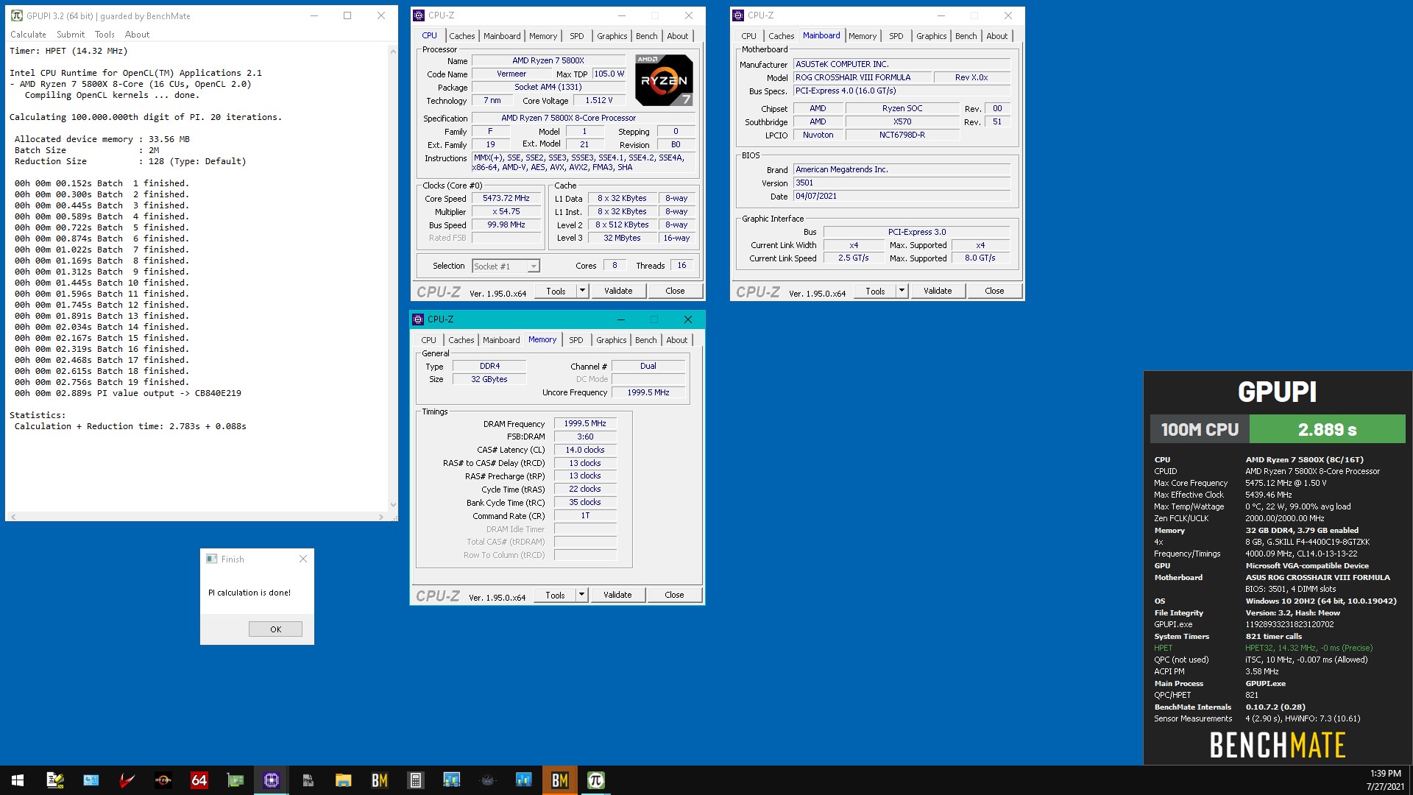1413x795 pixels.
Task: Open the Calculator taskbar icon
Action: click(415, 780)
